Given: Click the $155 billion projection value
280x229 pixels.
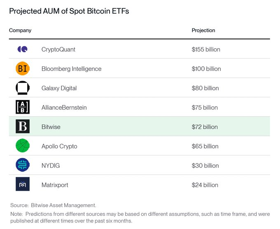Looking at the screenshot, I should coord(206,49).
